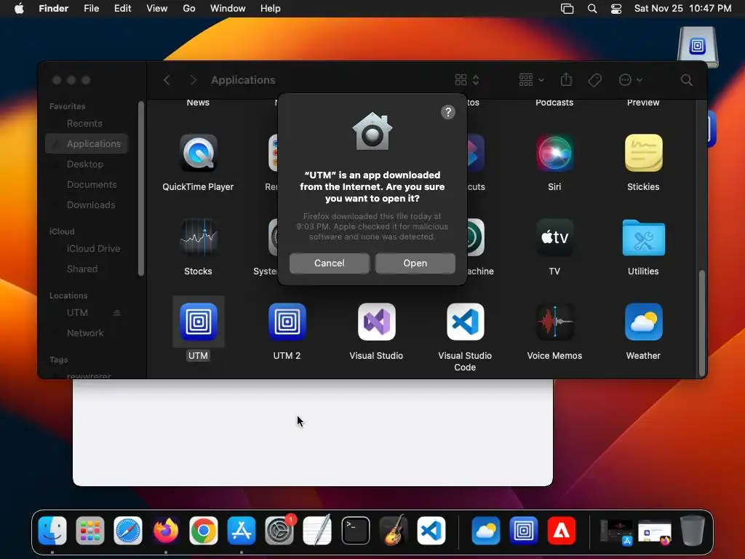Open the Finder menu
Image resolution: width=745 pixels, height=559 pixels.
(54, 9)
